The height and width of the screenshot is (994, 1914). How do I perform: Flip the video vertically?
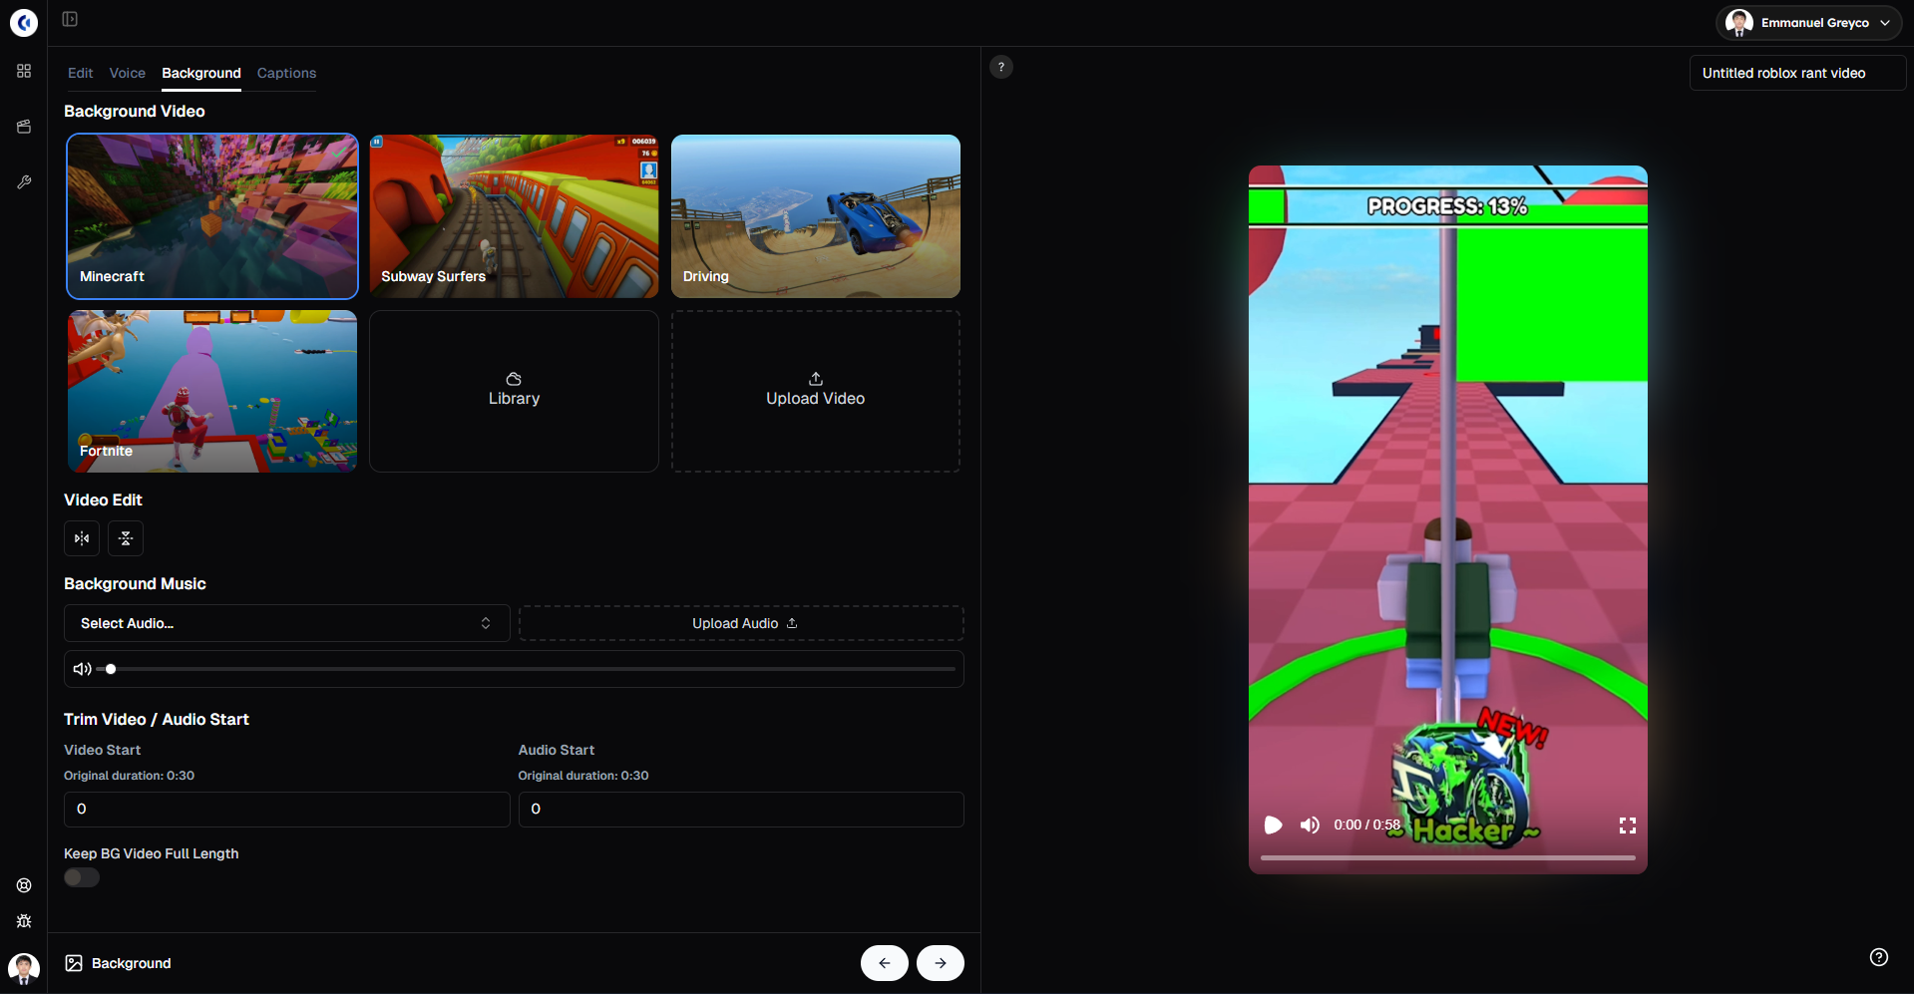(x=126, y=538)
